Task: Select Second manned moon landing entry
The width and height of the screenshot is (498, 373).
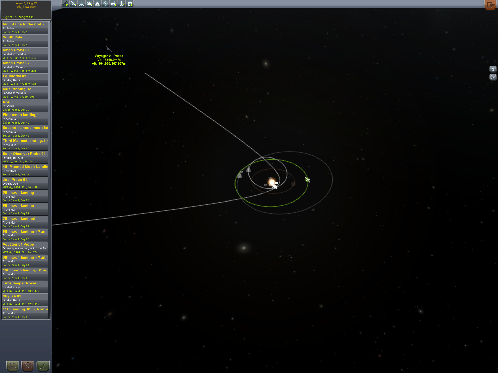Action: (25, 132)
